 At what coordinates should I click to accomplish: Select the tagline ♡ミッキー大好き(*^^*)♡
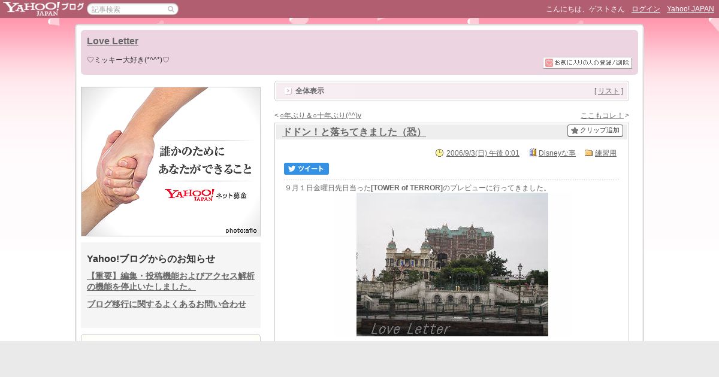[128, 60]
